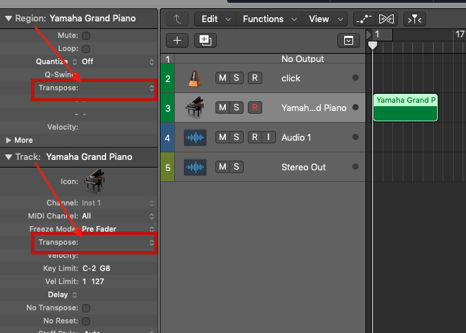Check the No Transpose checkbox
The height and width of the screenshot is (333, 466).
tap(86, 307)
